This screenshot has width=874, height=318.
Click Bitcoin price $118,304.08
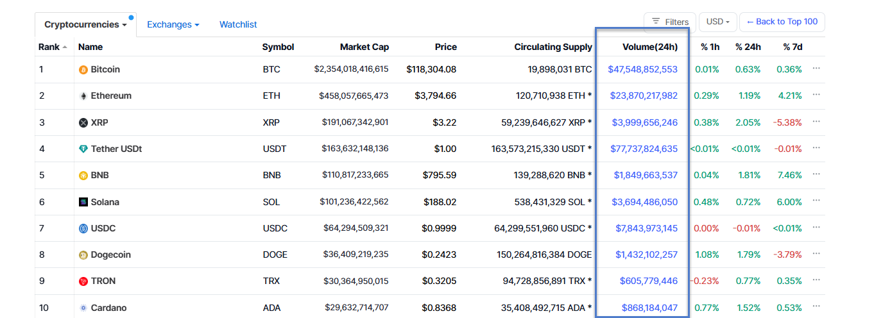tap(431, 69)
